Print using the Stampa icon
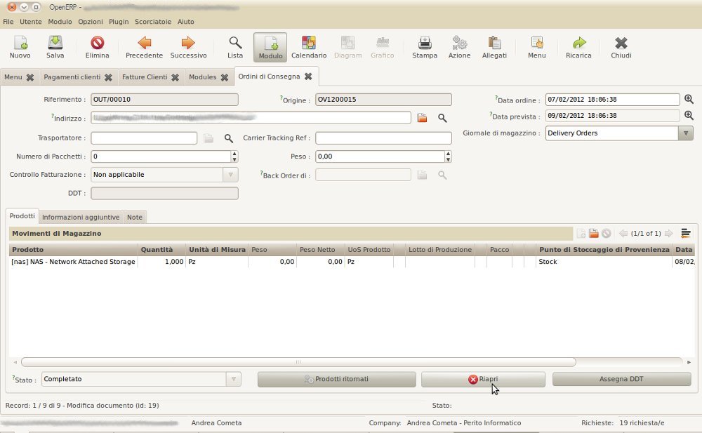Viewport: 702px width, 433px height. (425, 47)
